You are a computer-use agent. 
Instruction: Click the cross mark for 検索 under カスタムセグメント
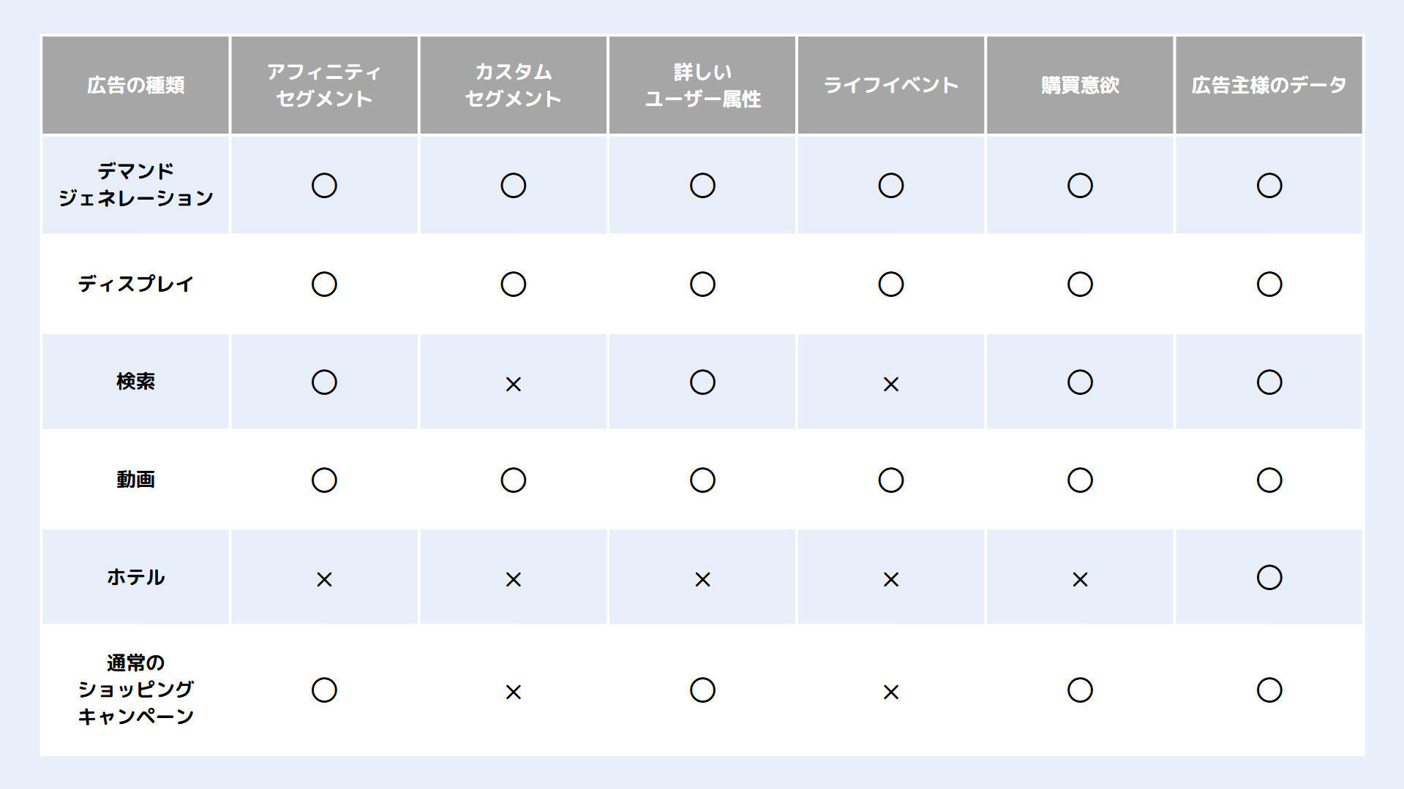[514, 384]
